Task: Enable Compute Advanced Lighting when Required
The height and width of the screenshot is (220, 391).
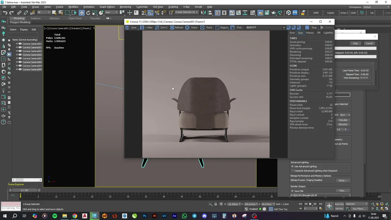Action: point(292,171)
